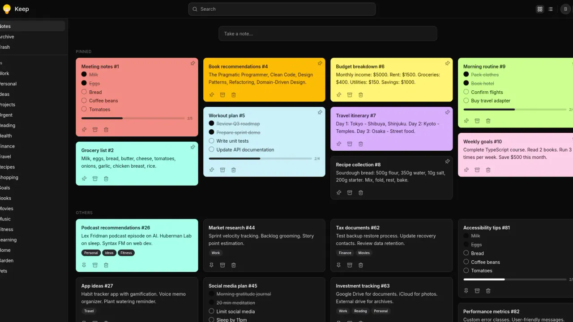Delete the Budget breakdown #6 note
The height and width of the screenshot is (322, 573).
[361, 95]
